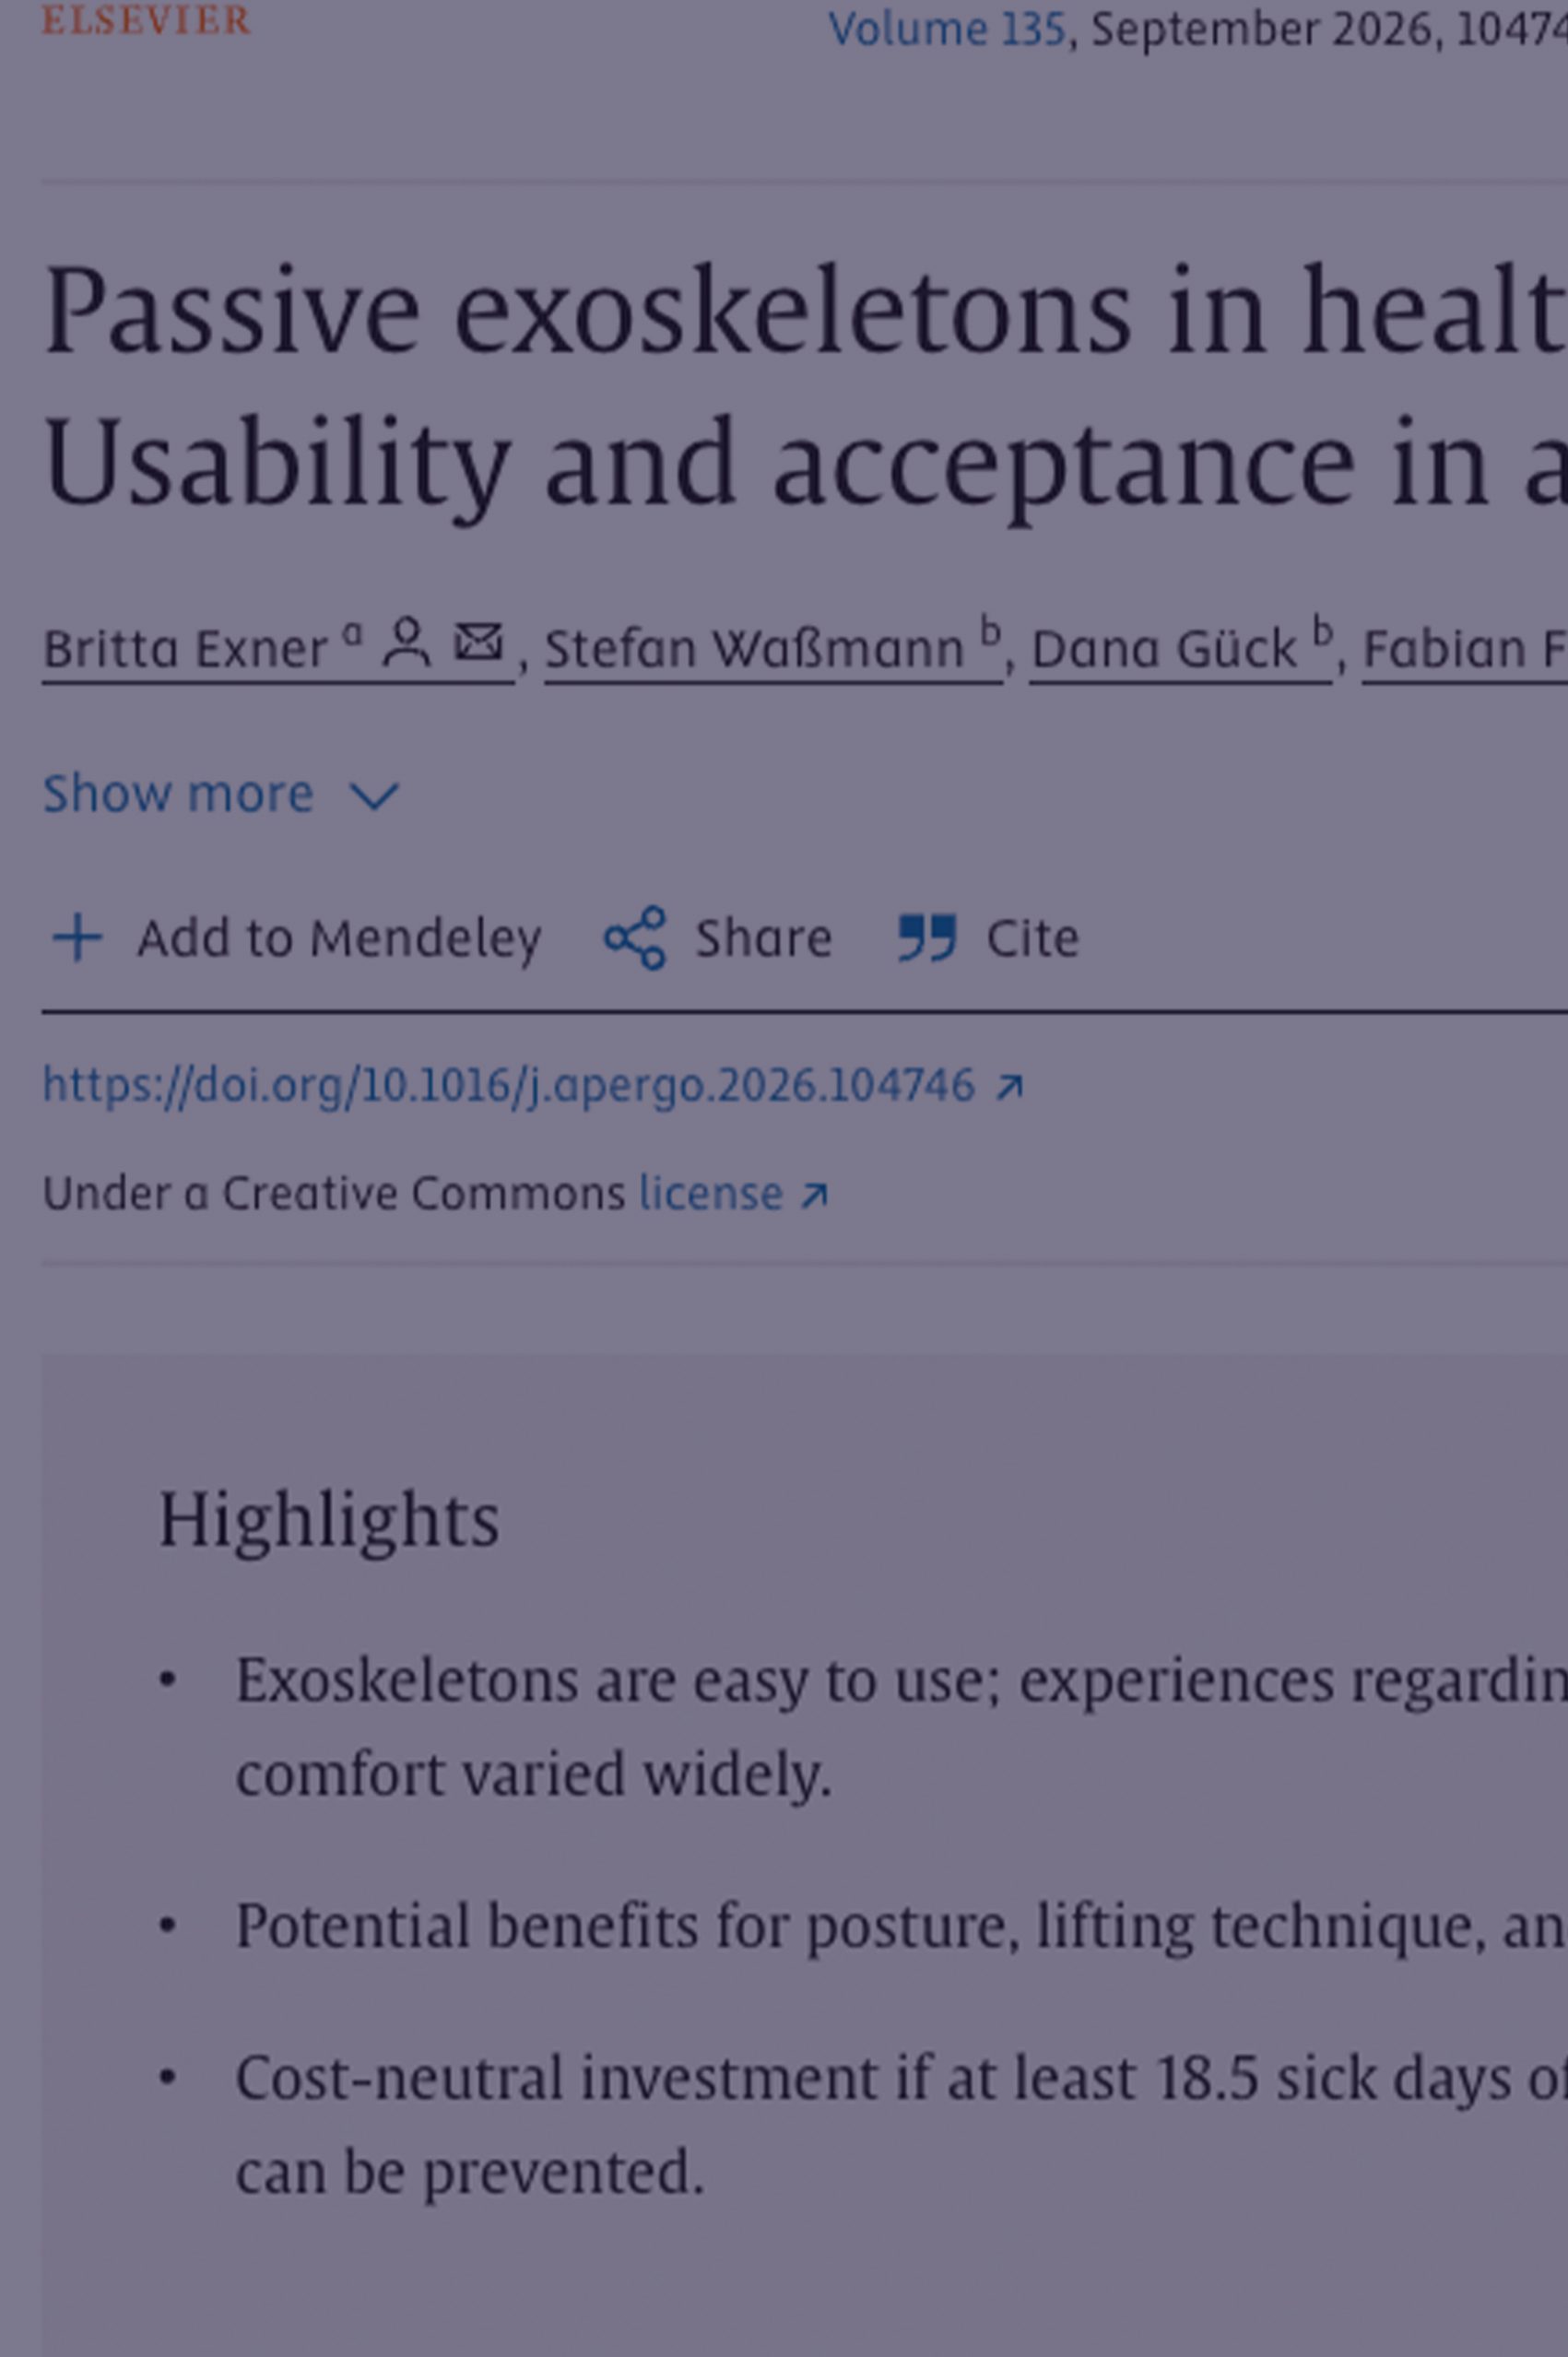Viewport: 1568px width, 2357px height.
Task: Click the Share network icon
Action: pyautogui.click(x=635, y=938)
